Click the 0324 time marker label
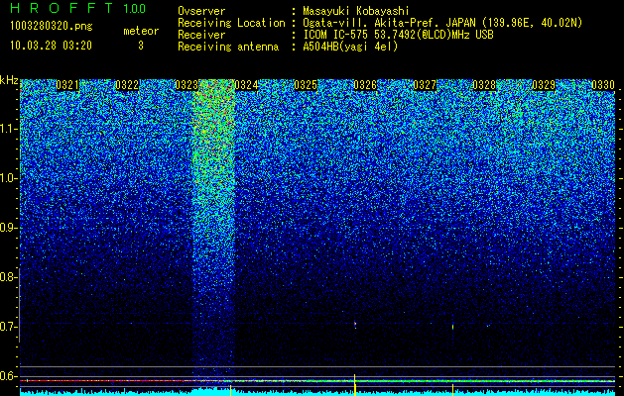This screenshot has width=624, height=396. [x=246, y=85]
